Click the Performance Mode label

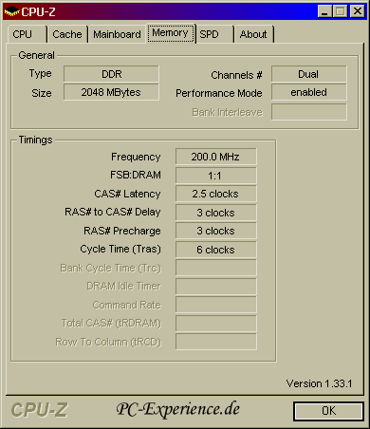(219, 93)
